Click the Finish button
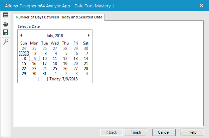The height and width of the screenshot is (138, 209). coord(136,132)
